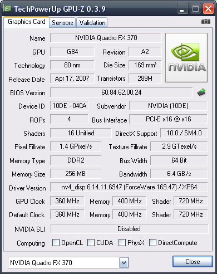Open the graphics card selector dropdown arrow
Image resolution: width=217 pixels, height=274 pixels.
pyautogui.click(x=124, y=262)
